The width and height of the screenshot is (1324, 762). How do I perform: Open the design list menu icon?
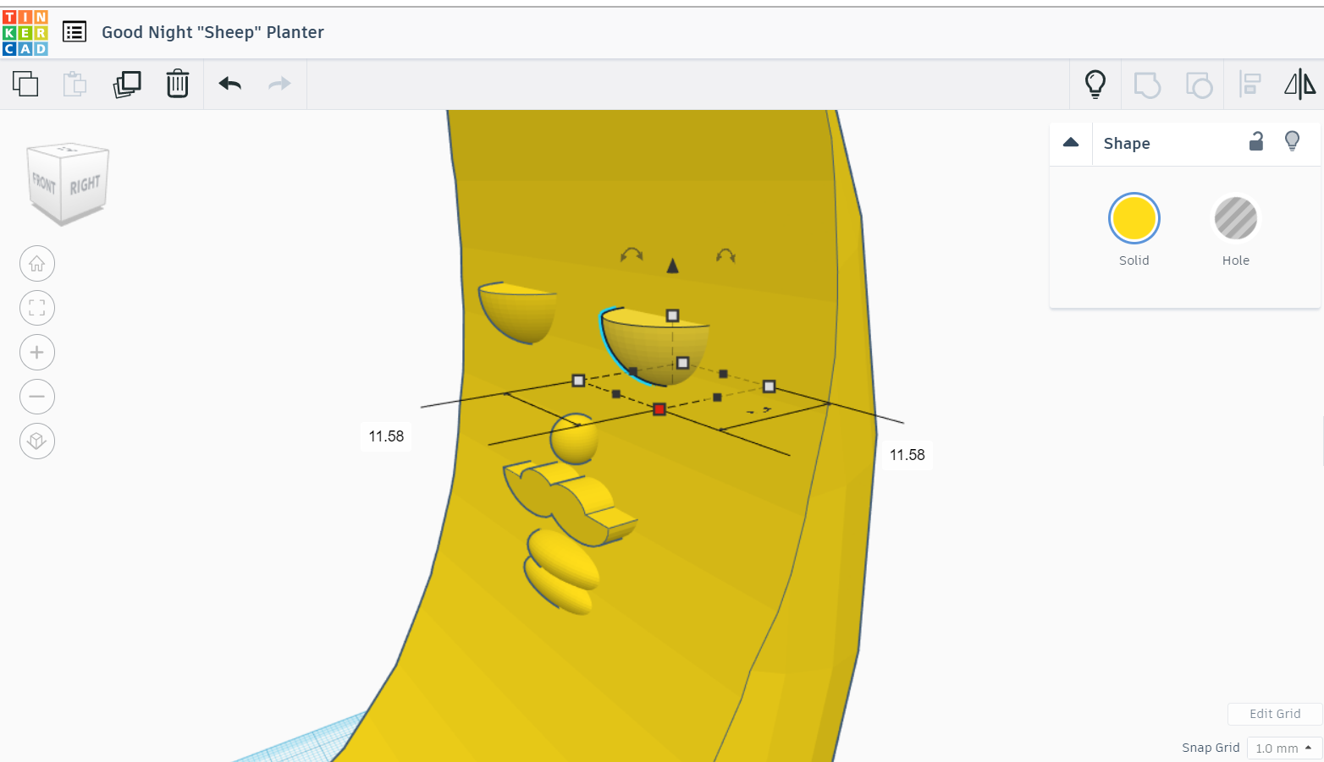coord(74,32)
